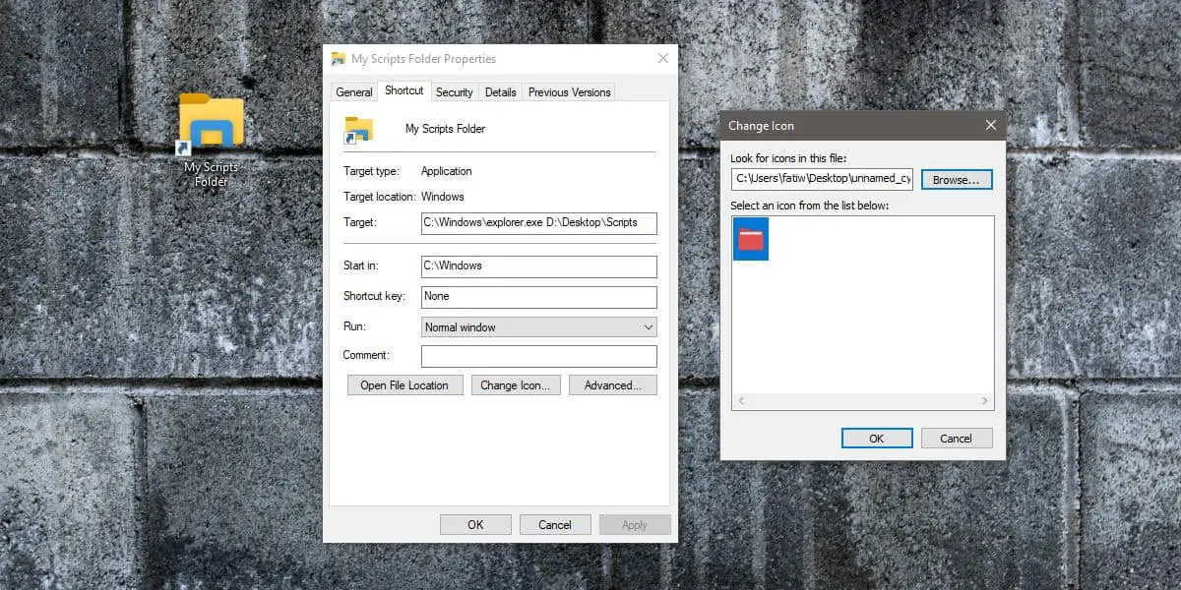Click the Comment text field
This screenshot has width=1181, height=590.
[539, 356]
